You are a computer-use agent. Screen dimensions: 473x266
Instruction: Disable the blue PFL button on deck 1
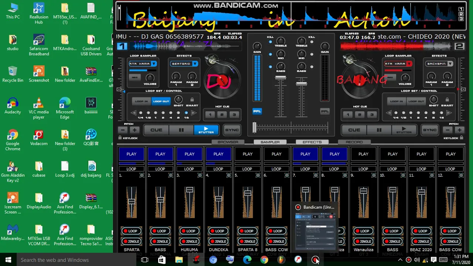coord(257,111)
